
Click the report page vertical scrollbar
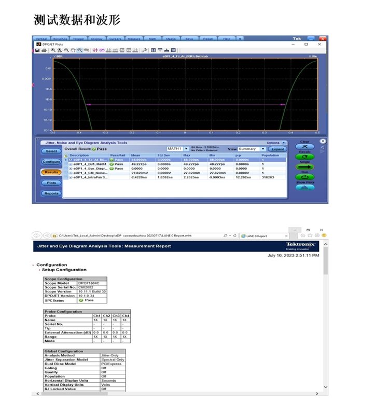(326, 311)
